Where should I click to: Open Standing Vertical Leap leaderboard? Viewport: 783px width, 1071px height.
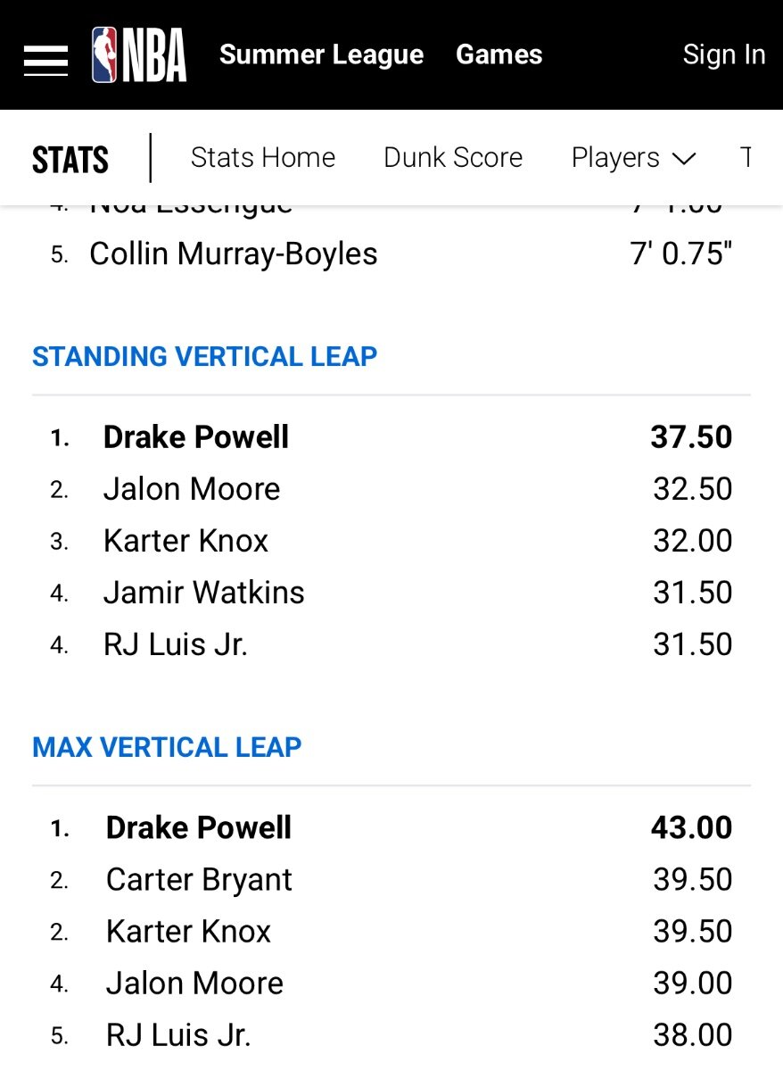click(205, 356)
